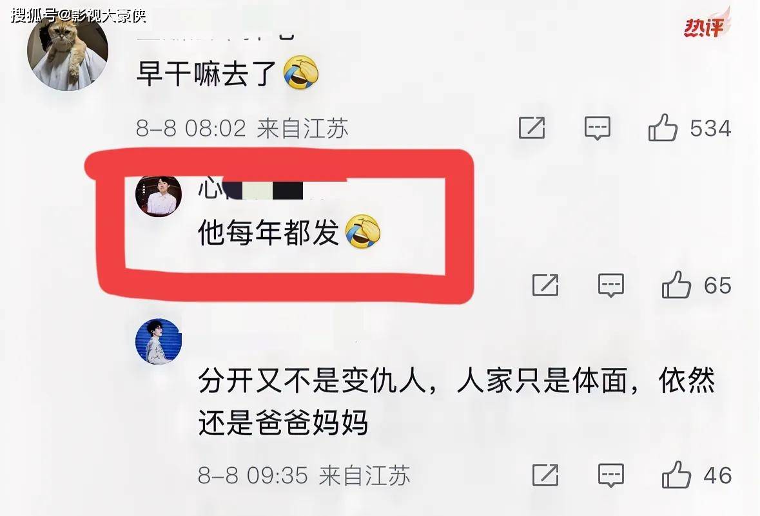The width and height of the screenshot is (760, 516).
Task: Tap the 534 like count number
Action: click(710, 128)
